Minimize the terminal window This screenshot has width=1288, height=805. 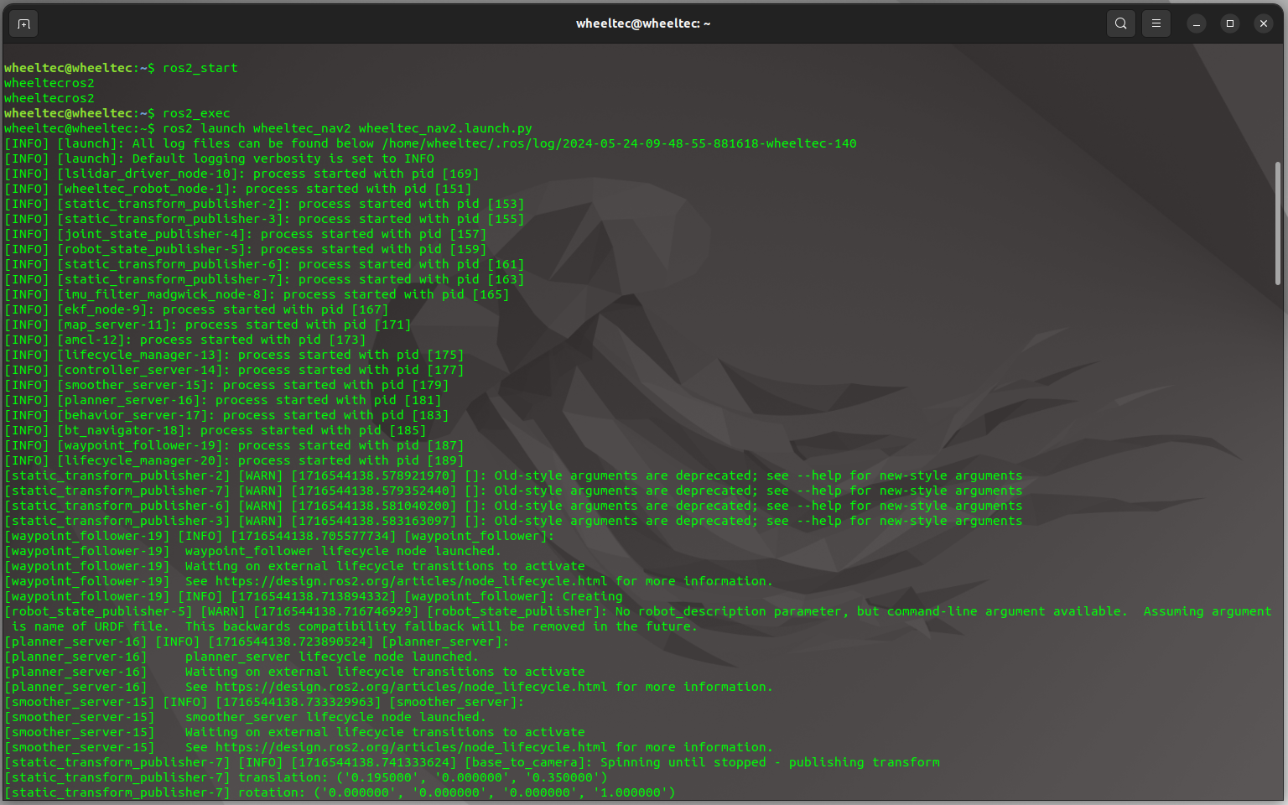[1197, 23]
